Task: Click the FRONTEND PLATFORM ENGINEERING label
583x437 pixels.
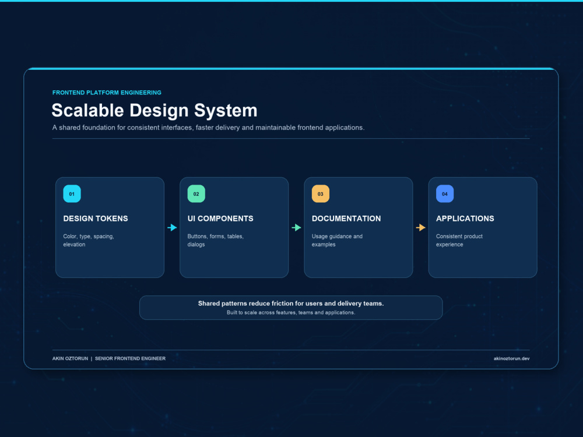Action: (107, 93)
